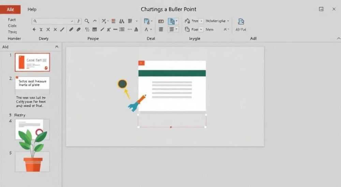Click the curved redo arrow icon
This screenshot has height=187, width=341.
coord(94,21)
